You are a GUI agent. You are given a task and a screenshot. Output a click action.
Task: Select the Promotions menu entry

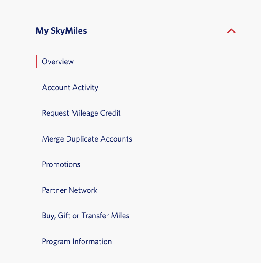[x=61, y=164]
